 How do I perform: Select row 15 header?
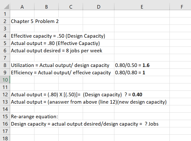tap(5, 116)
